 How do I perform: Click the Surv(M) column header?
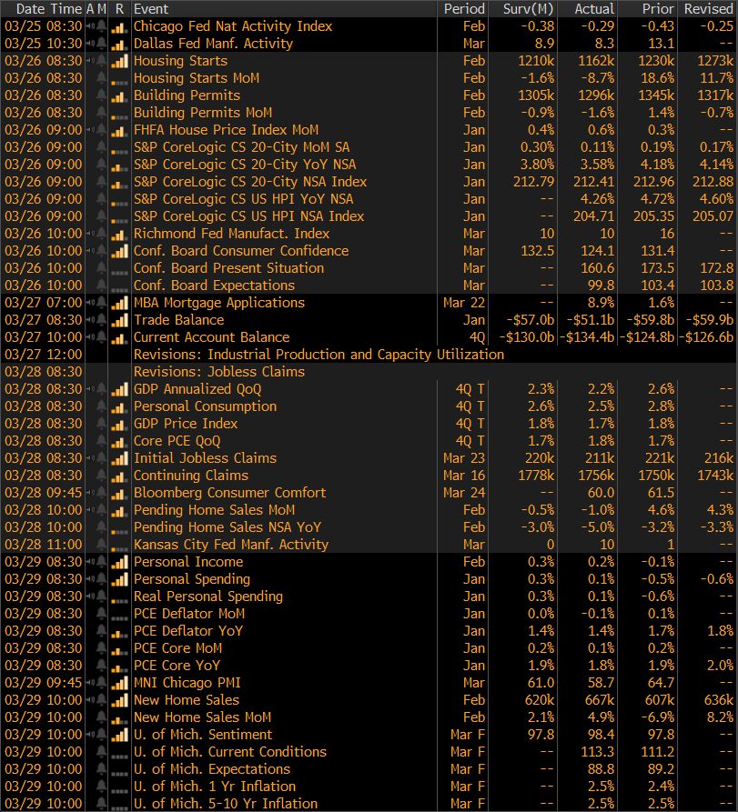tap(528, 8)
